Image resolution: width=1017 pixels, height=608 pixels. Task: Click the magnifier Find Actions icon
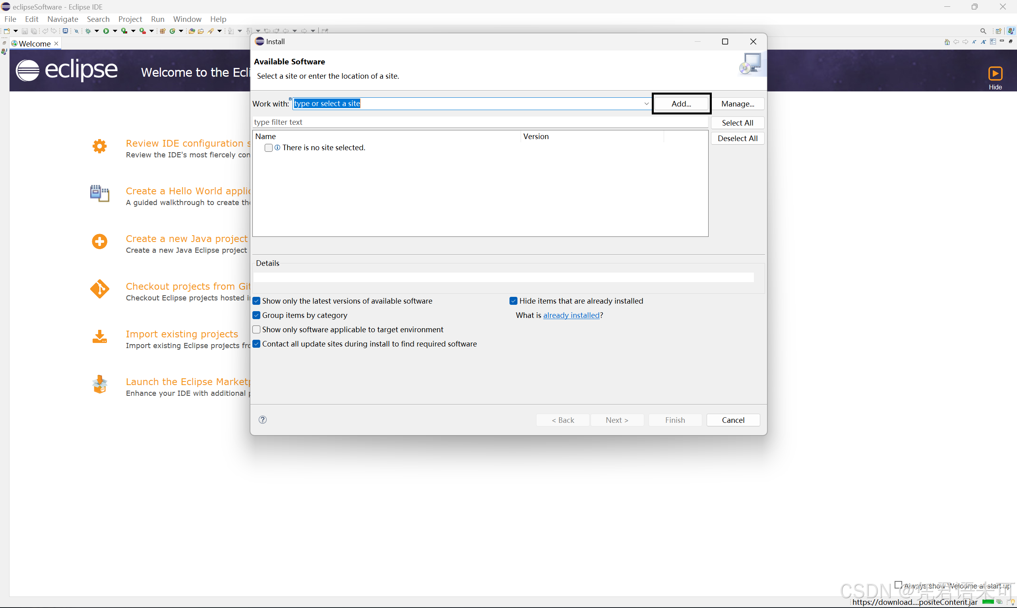pyautogui.click(x=983, y=31)
